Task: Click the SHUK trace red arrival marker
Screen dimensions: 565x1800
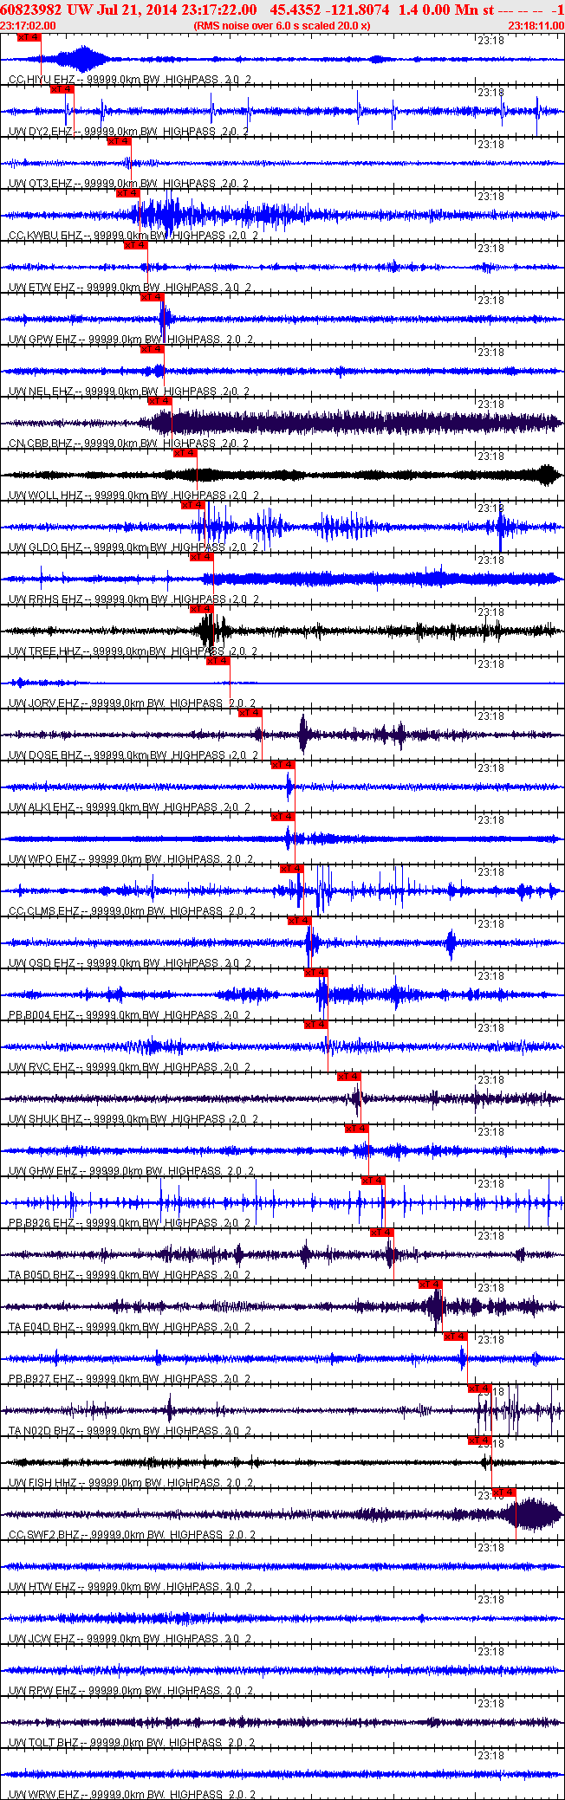Action: [x=349, y=1077]
